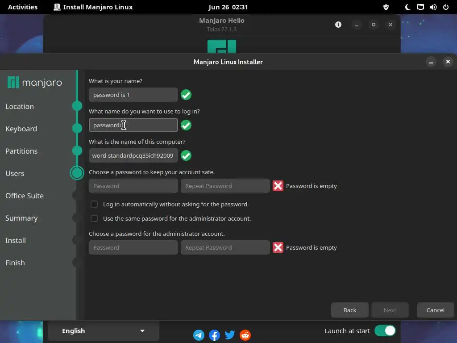Screen dimensions: 457x343
Task: Minimize the Manjaro Hello window
Action: 356,25
